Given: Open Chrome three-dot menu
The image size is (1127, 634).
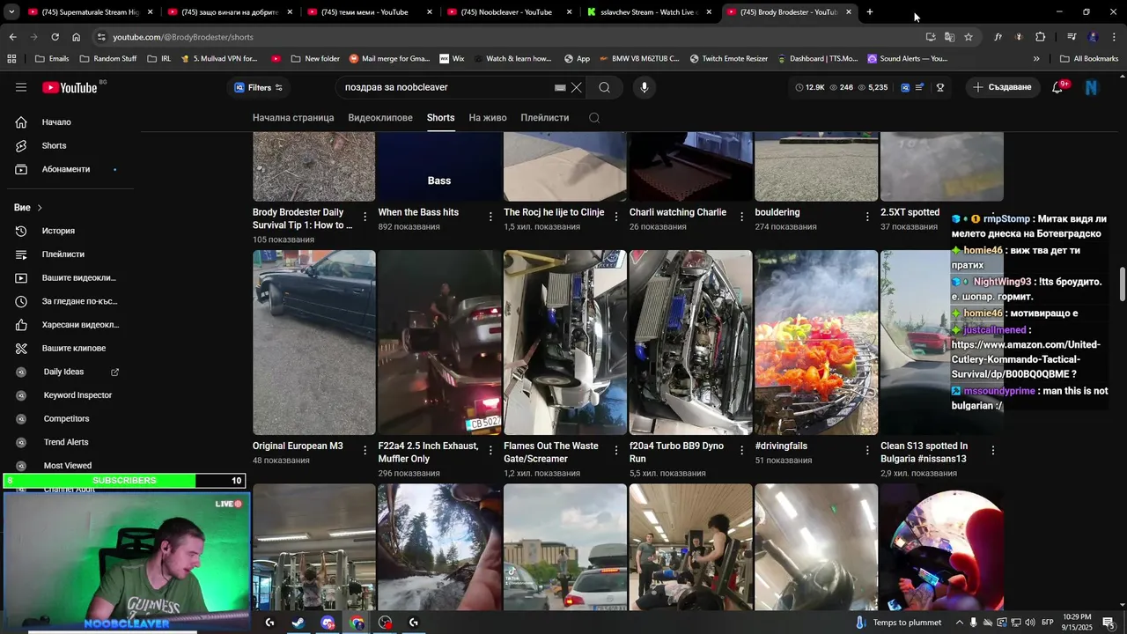Looking at the screenshot, I should 1115,37.
